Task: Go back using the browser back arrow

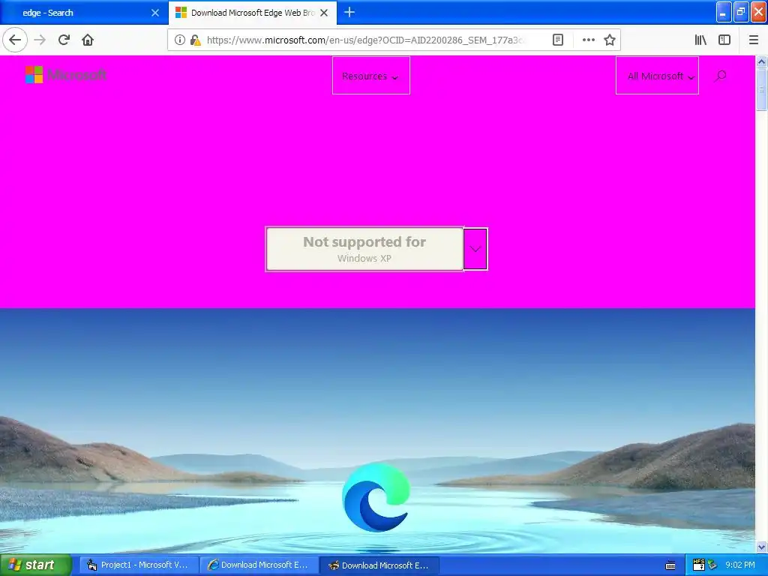Action: [15, 40]
